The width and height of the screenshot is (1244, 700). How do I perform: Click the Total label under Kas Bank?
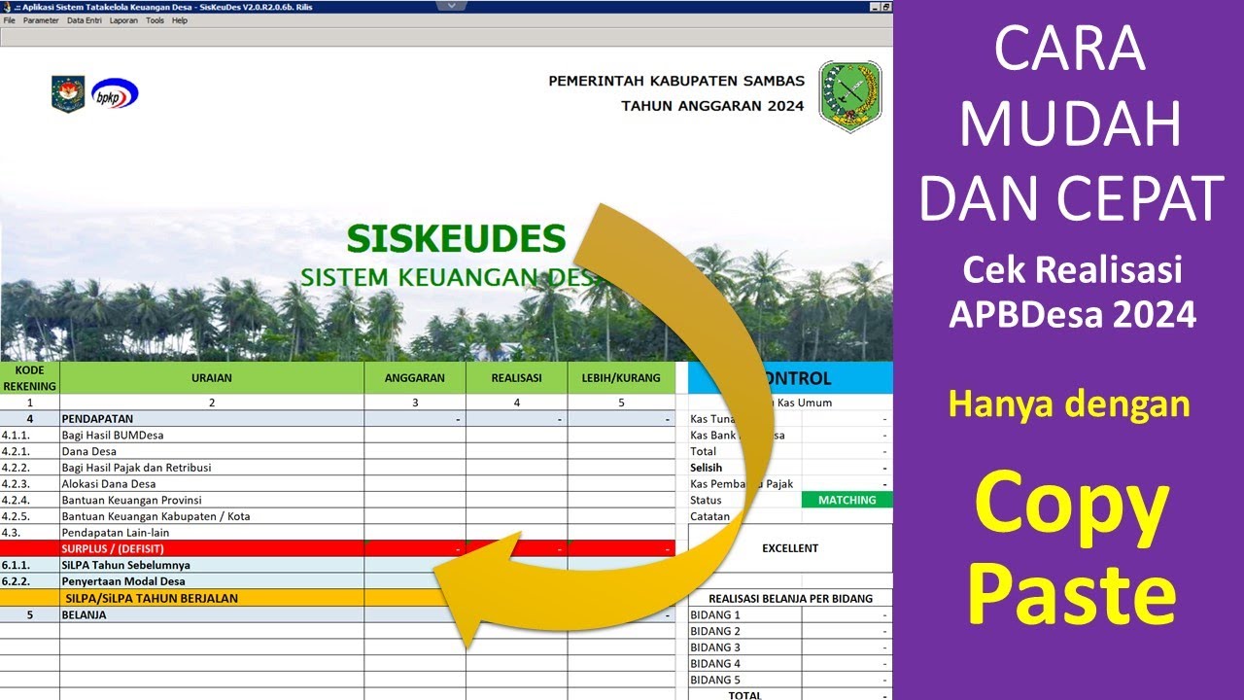[x=704, y=451]
